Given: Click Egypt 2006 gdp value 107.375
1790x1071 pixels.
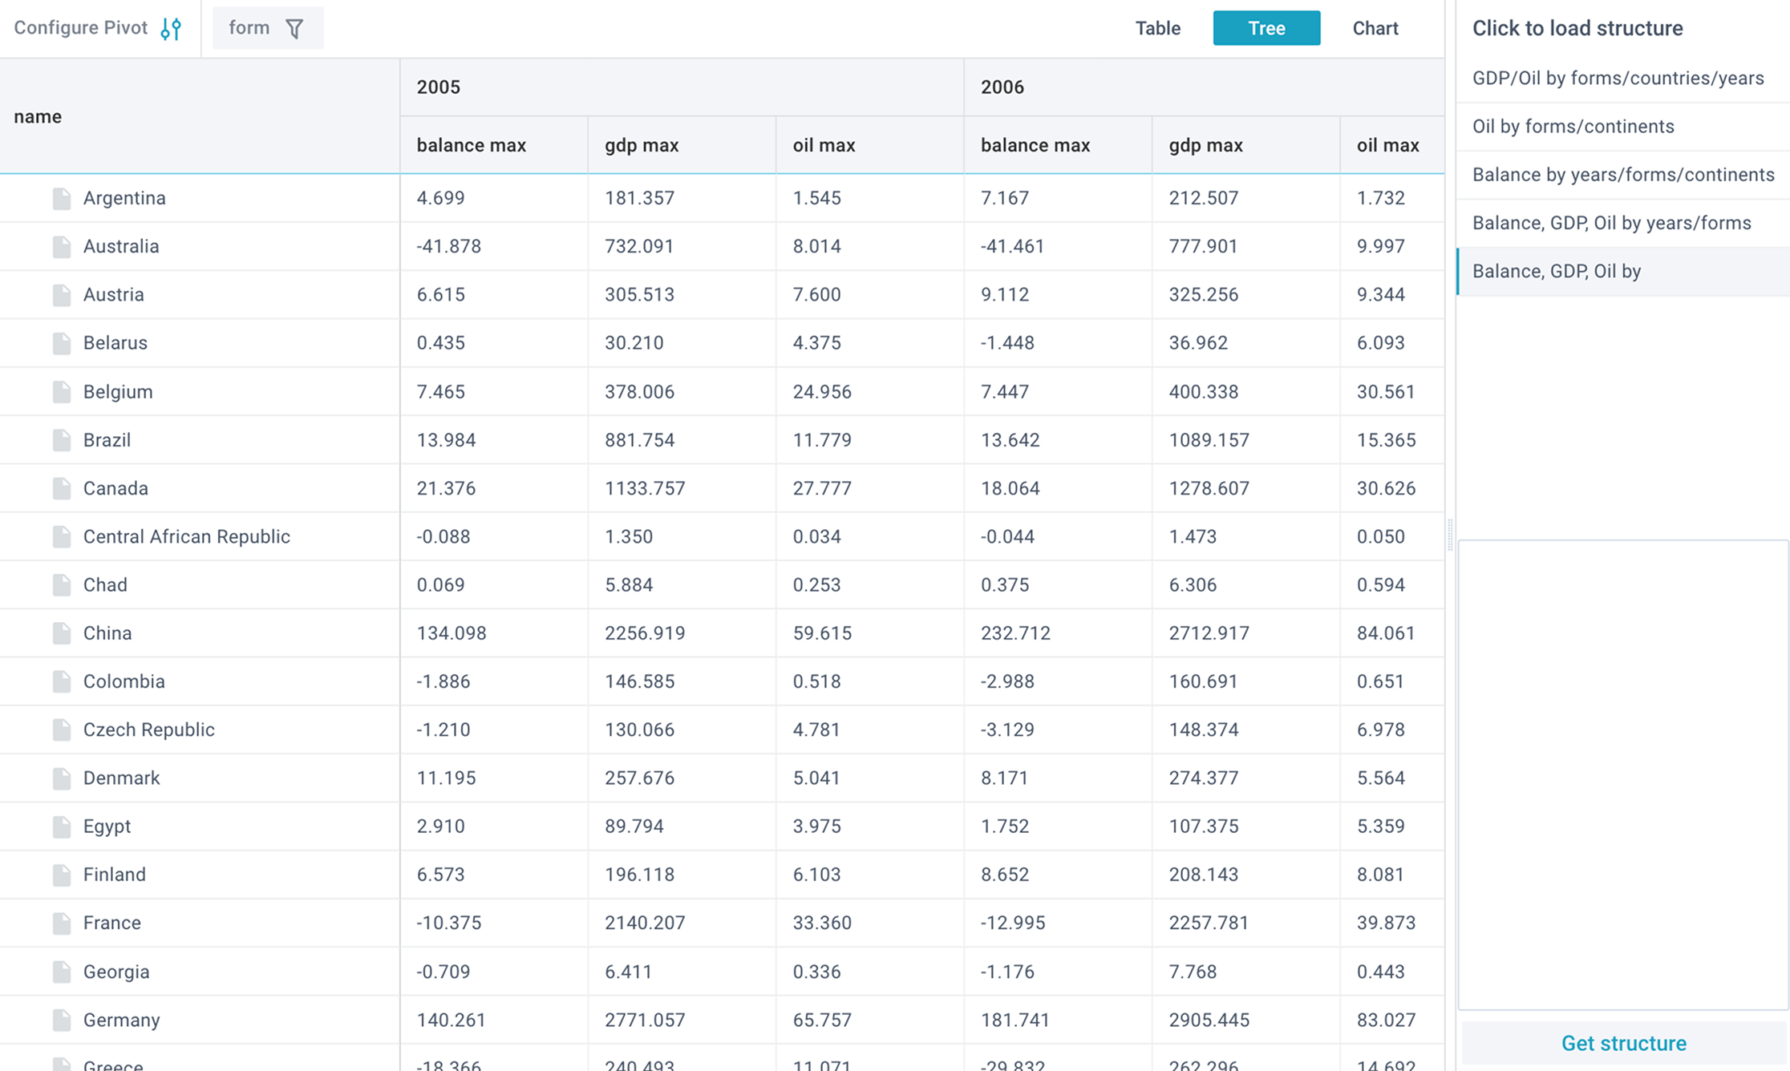Looking at the screenshot, I should pyautogui.click(x=1203, y=826).
